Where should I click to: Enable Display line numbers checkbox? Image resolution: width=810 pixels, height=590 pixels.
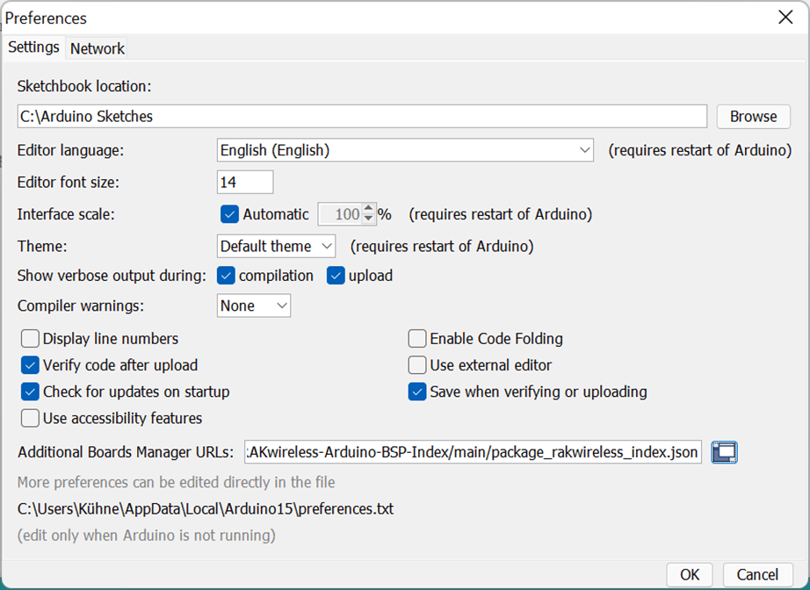(x=30, y=339)
